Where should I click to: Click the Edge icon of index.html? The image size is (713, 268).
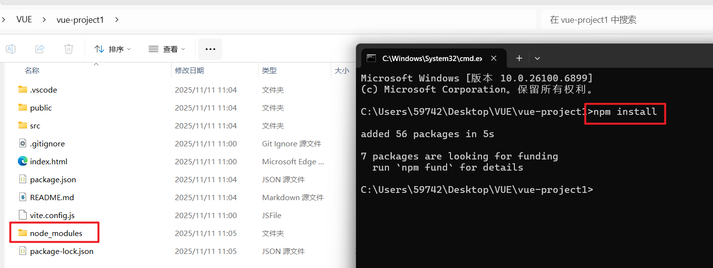(x=23, y=161)
